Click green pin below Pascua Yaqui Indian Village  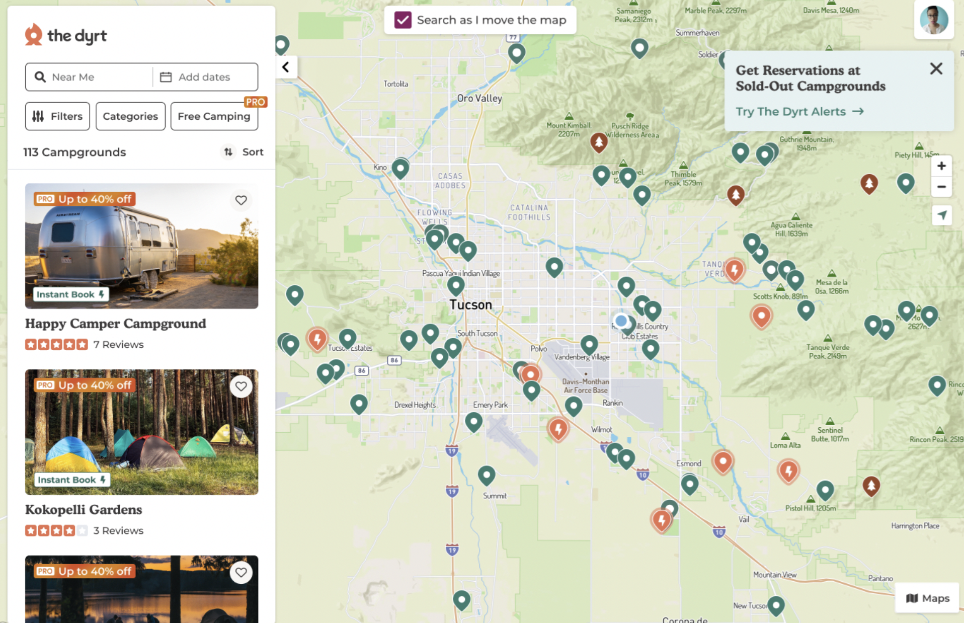click(x=456, y=286)
